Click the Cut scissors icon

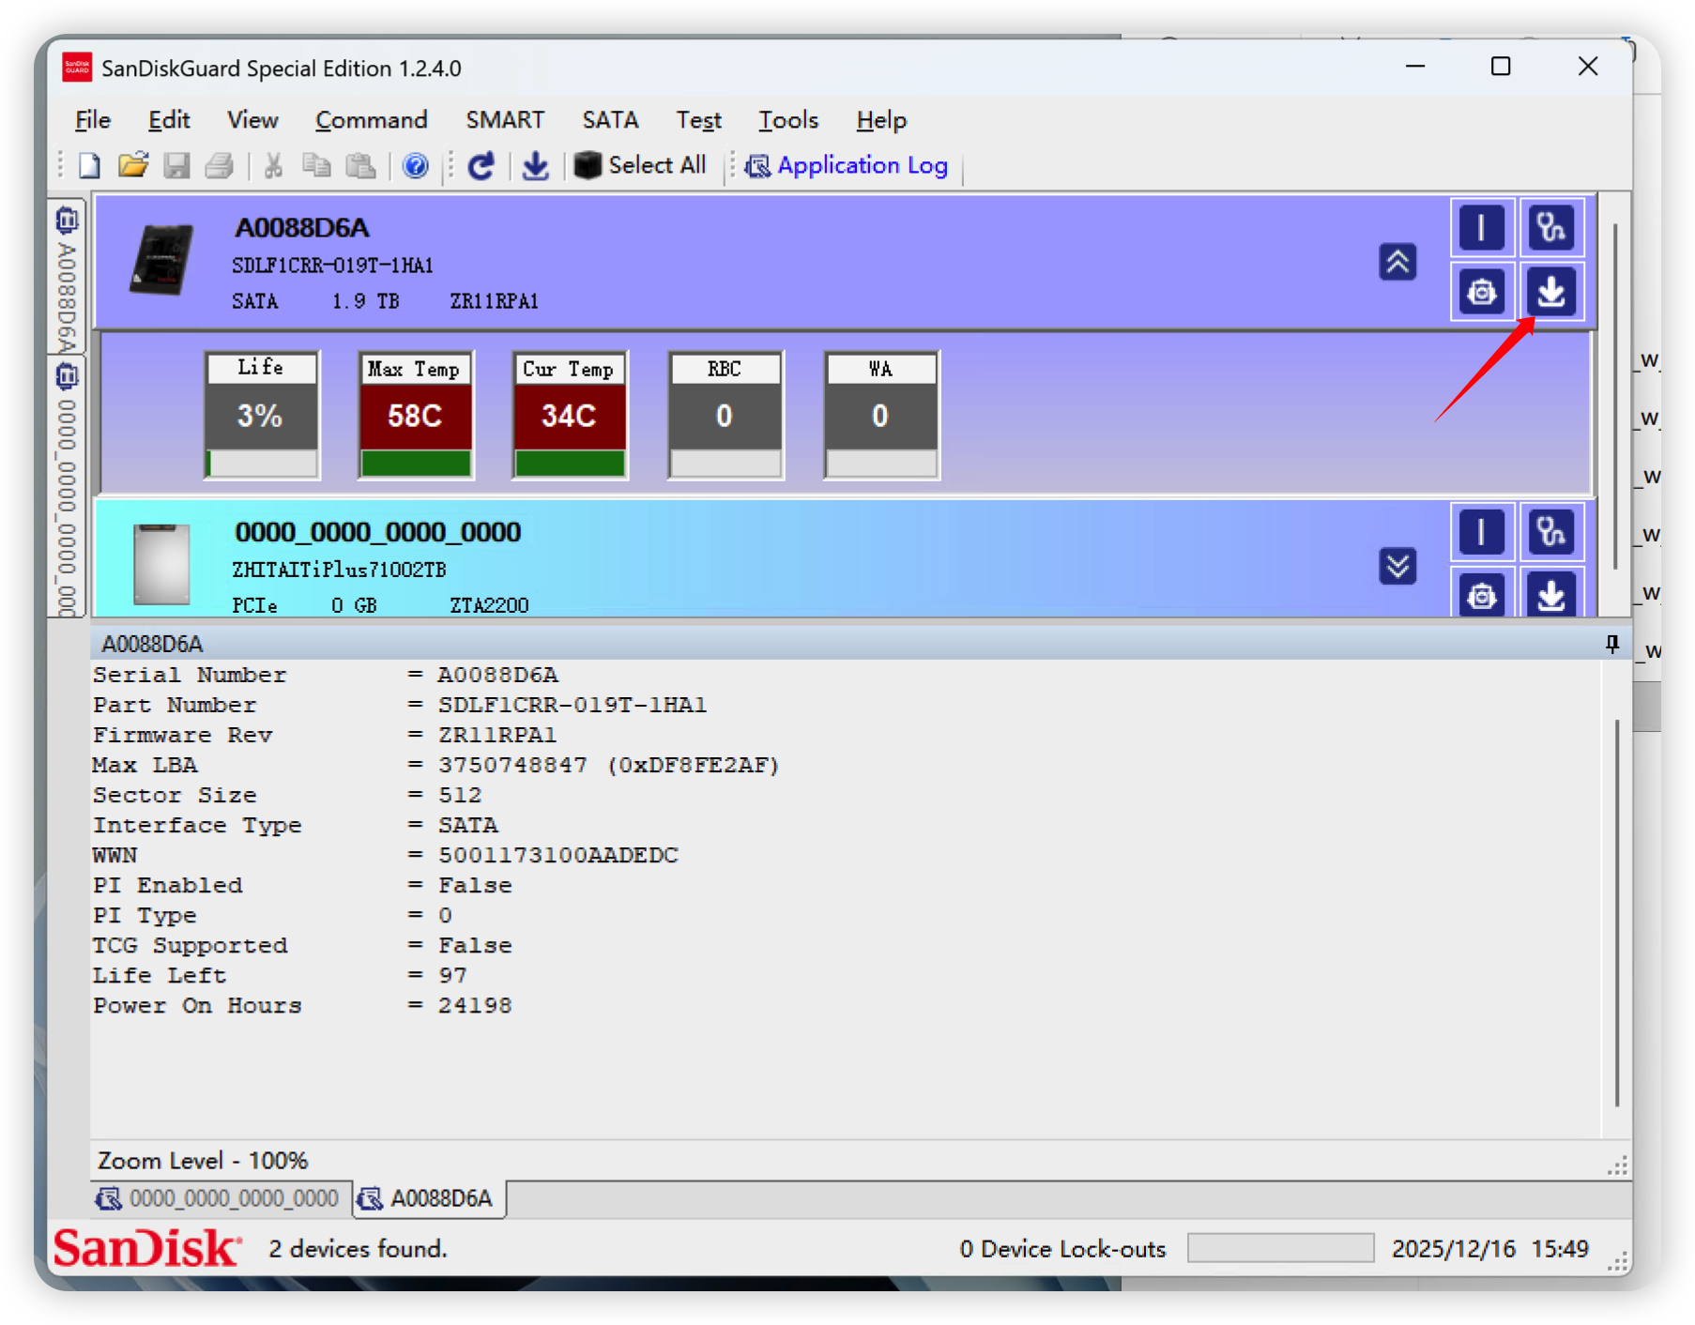click(x=273, y=166)
